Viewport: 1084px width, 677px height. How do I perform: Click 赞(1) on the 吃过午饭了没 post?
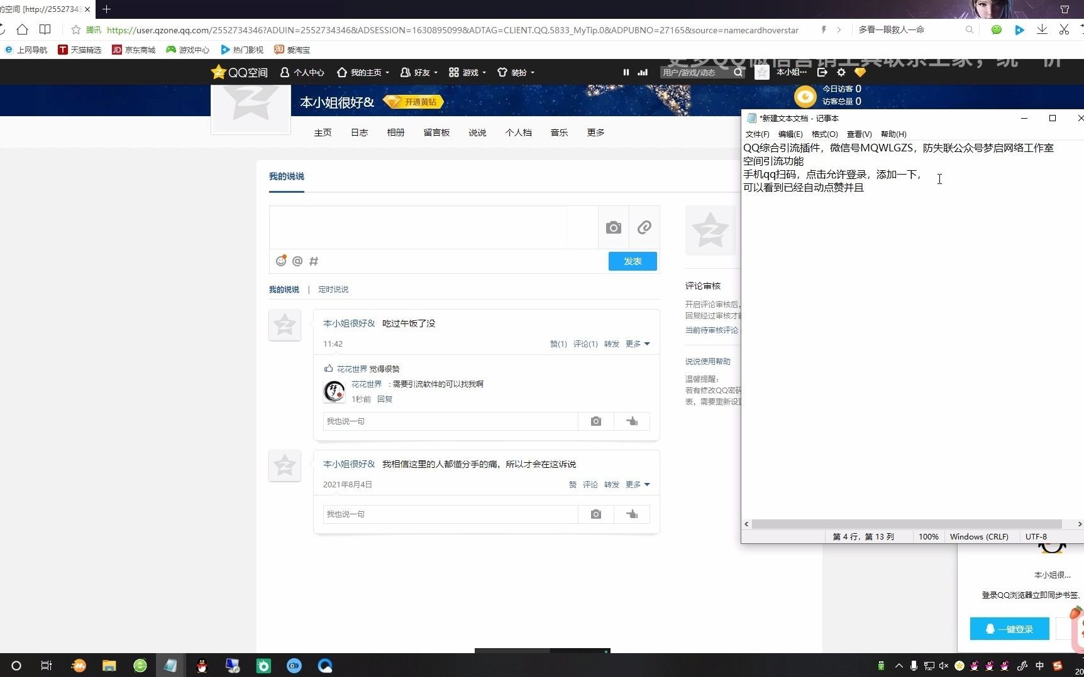click(558, 344)
